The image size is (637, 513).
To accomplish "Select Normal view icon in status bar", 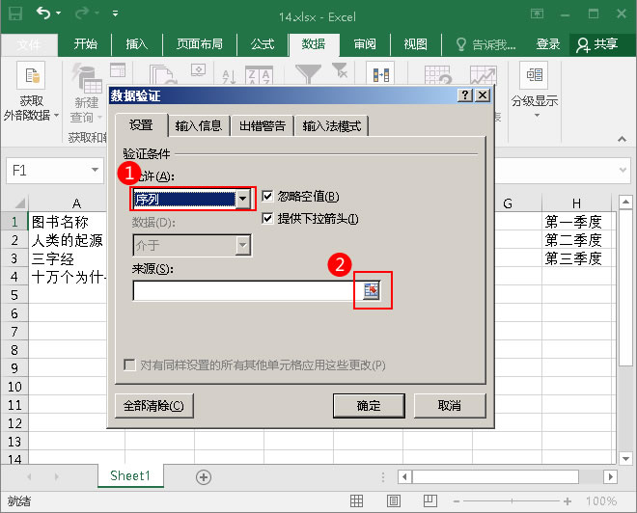I will click(356, 501).
